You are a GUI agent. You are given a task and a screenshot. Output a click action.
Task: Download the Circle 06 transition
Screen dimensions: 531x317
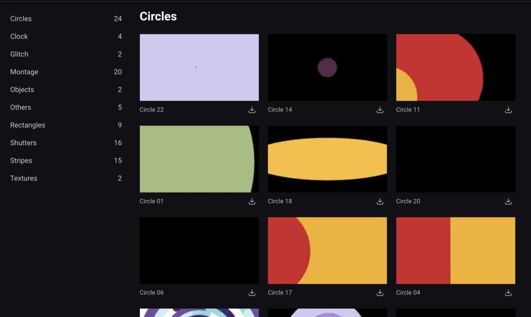coord(252,293)
